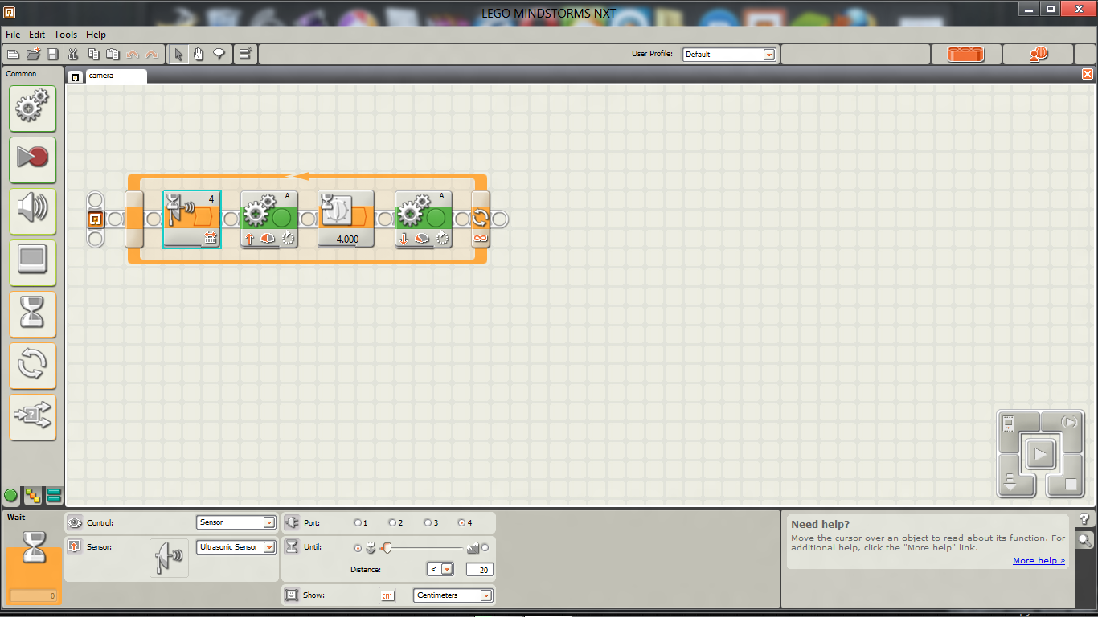
Task: Select the Loop block in the palette
Action: pos(32,366)
